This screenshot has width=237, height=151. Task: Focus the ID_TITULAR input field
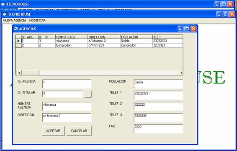(x=62, y=94)
